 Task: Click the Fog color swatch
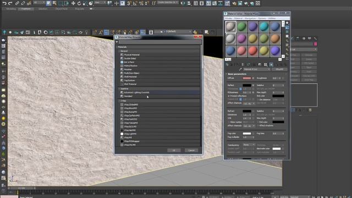[247, 133]
